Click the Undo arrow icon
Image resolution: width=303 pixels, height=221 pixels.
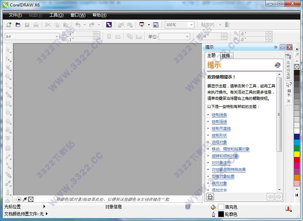pyautogui.click(x=78, y=25)
